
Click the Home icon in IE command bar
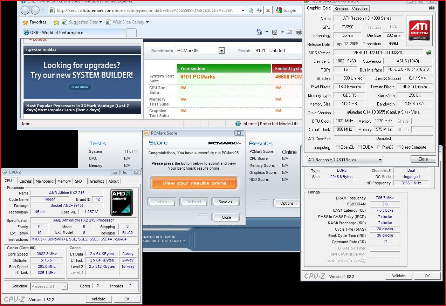[x=259, y=32]
